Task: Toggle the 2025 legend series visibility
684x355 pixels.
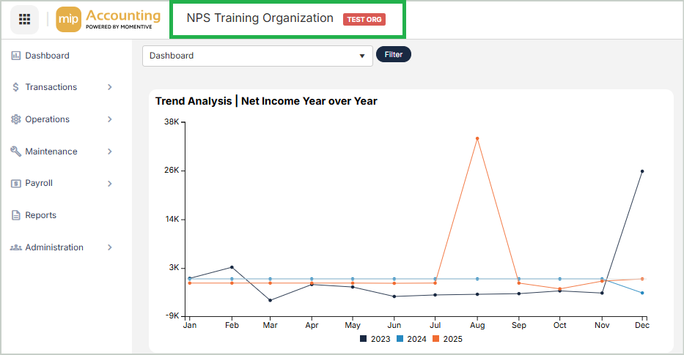Action: (446, 339)
